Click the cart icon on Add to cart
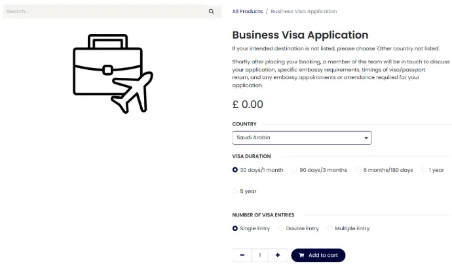The height and width of the screenshot is (274, 452). [301, 255]
